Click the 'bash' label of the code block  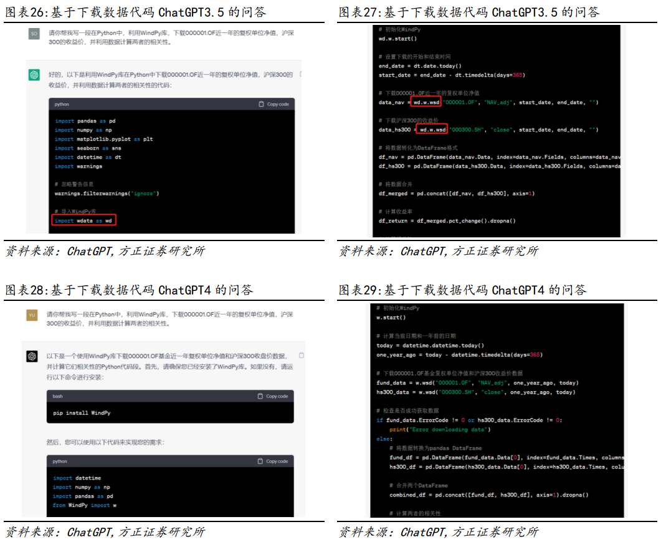[57, 396]
